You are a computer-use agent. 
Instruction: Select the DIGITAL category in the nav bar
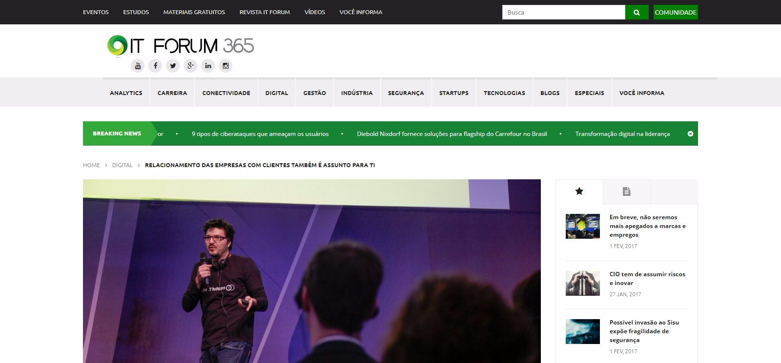point(277,93)
